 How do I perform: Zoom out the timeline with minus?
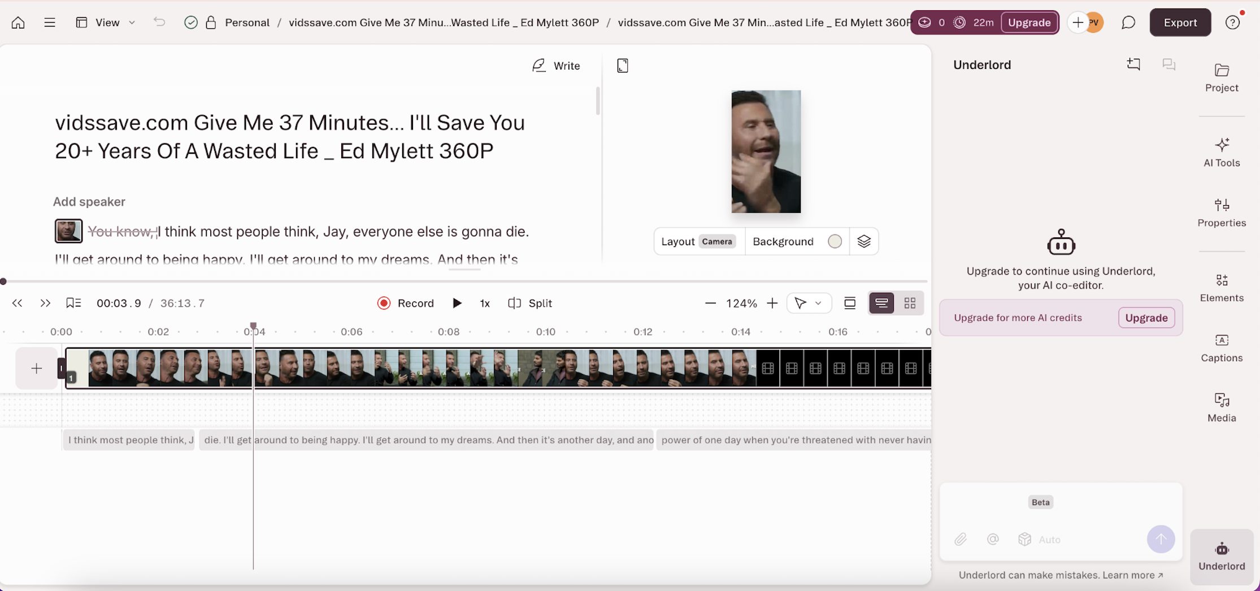[710, 303]
